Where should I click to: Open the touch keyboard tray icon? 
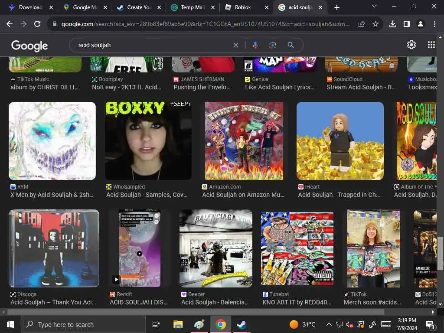tap(385, 324)
